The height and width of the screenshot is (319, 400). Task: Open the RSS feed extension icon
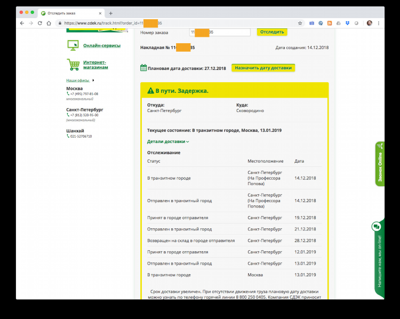pos(330,23)
